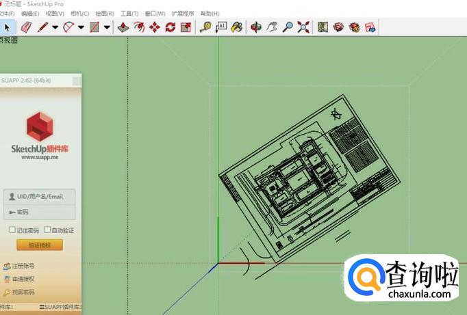Open the 找回密码 link

pyautogui.click(x=19, y=292)
